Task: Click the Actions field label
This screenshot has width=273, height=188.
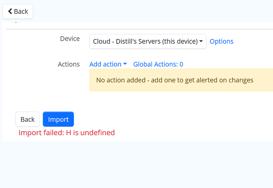Action: (69, 64)
